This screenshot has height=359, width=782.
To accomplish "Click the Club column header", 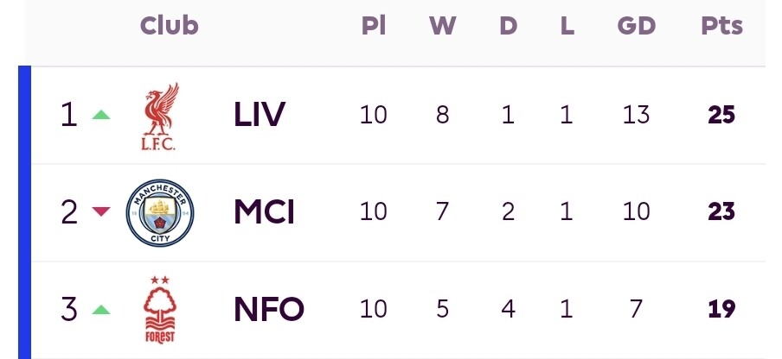I will [x=170, y=26].
